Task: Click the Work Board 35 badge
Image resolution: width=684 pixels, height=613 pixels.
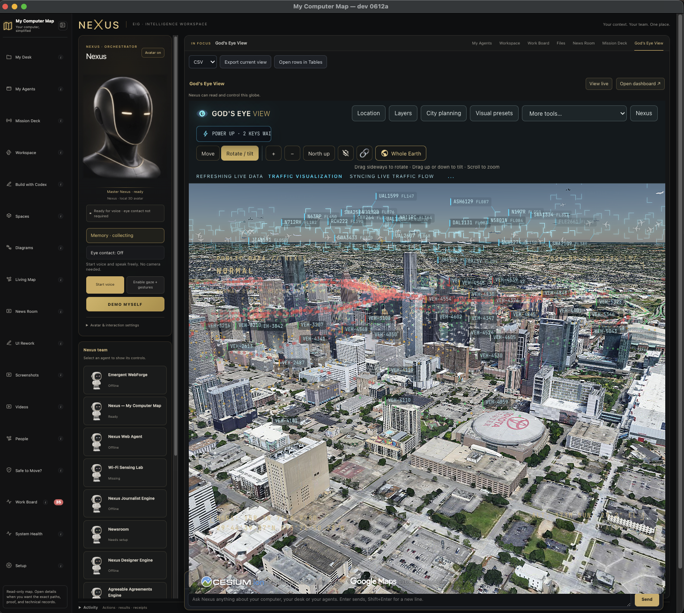Action: click(x=59, y=502)
